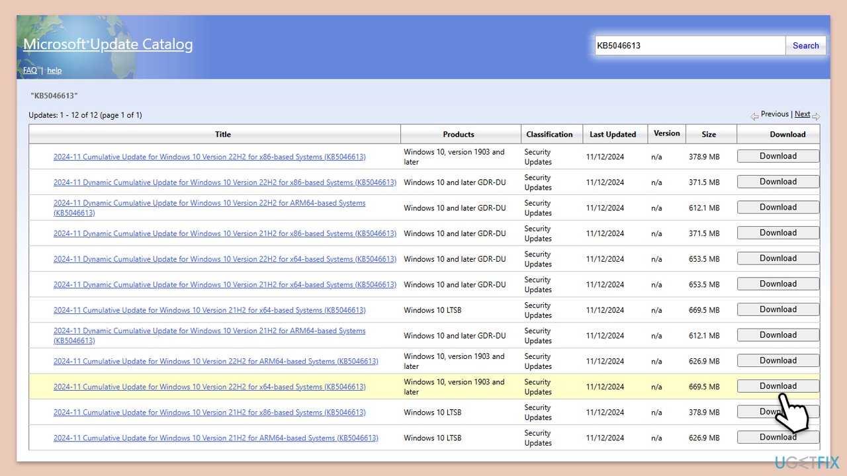847x476 pixels.
Task: Sort by Products column header
Action: (459, 134)
